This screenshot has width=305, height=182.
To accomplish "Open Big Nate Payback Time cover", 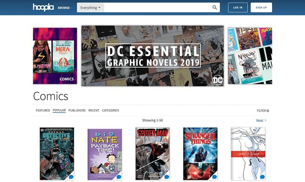I will coord(105,154).
